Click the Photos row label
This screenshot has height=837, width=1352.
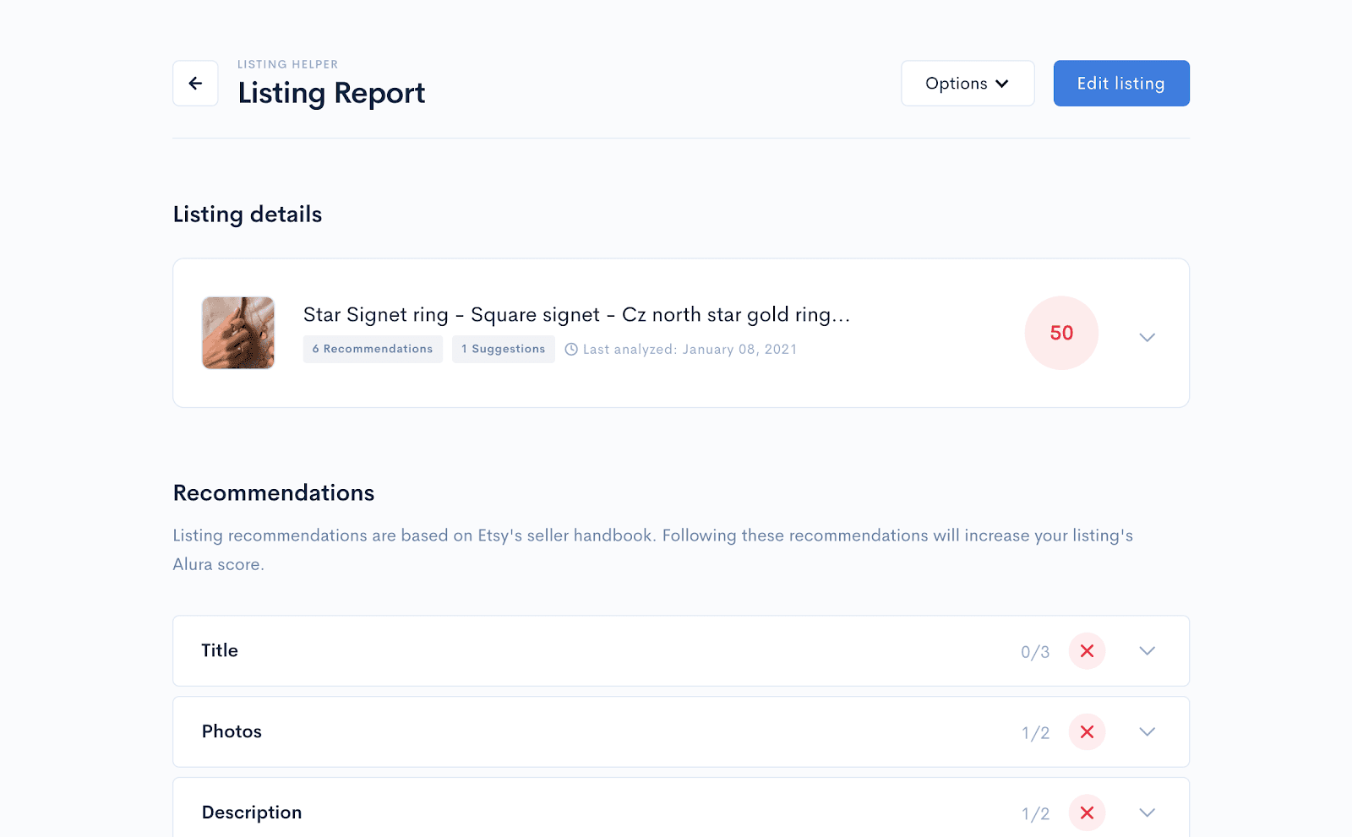(232, 731)
